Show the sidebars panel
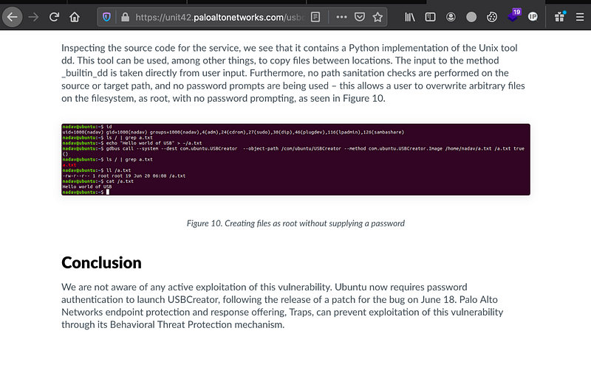Viewport: 591px width, 373px height. [x=430, y=17]
